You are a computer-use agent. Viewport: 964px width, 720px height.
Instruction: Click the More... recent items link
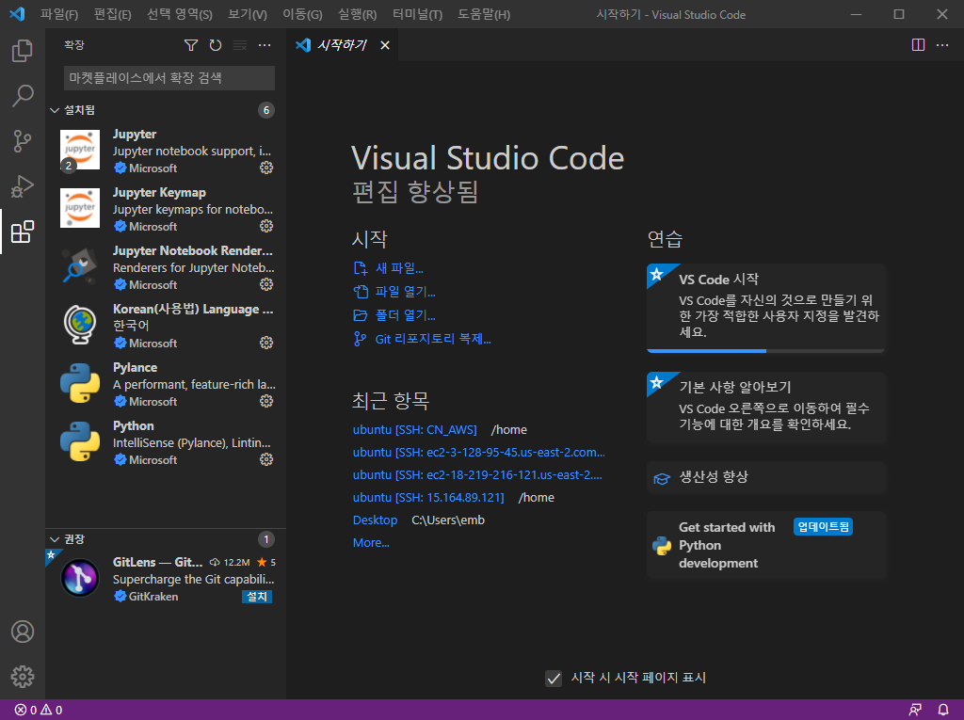pyautogui.click(x=371, y=543)
